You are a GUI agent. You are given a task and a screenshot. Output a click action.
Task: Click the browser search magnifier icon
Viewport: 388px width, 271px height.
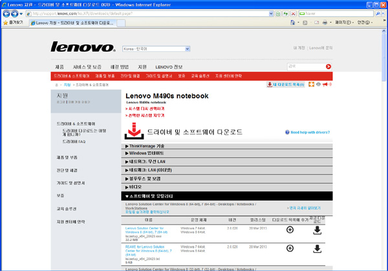pyautogui.click(x=378, y=14)
